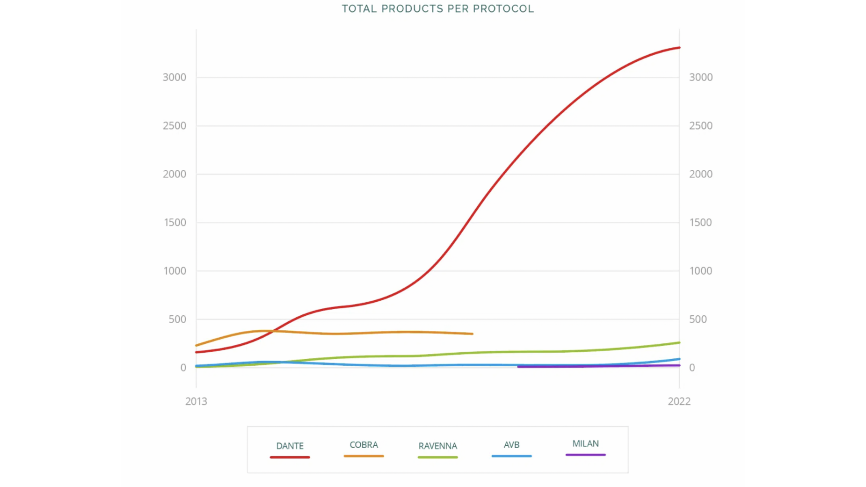Click the 2013 x-axis label
This screenshot has width=866, height=487.
[x=196, y=401]
